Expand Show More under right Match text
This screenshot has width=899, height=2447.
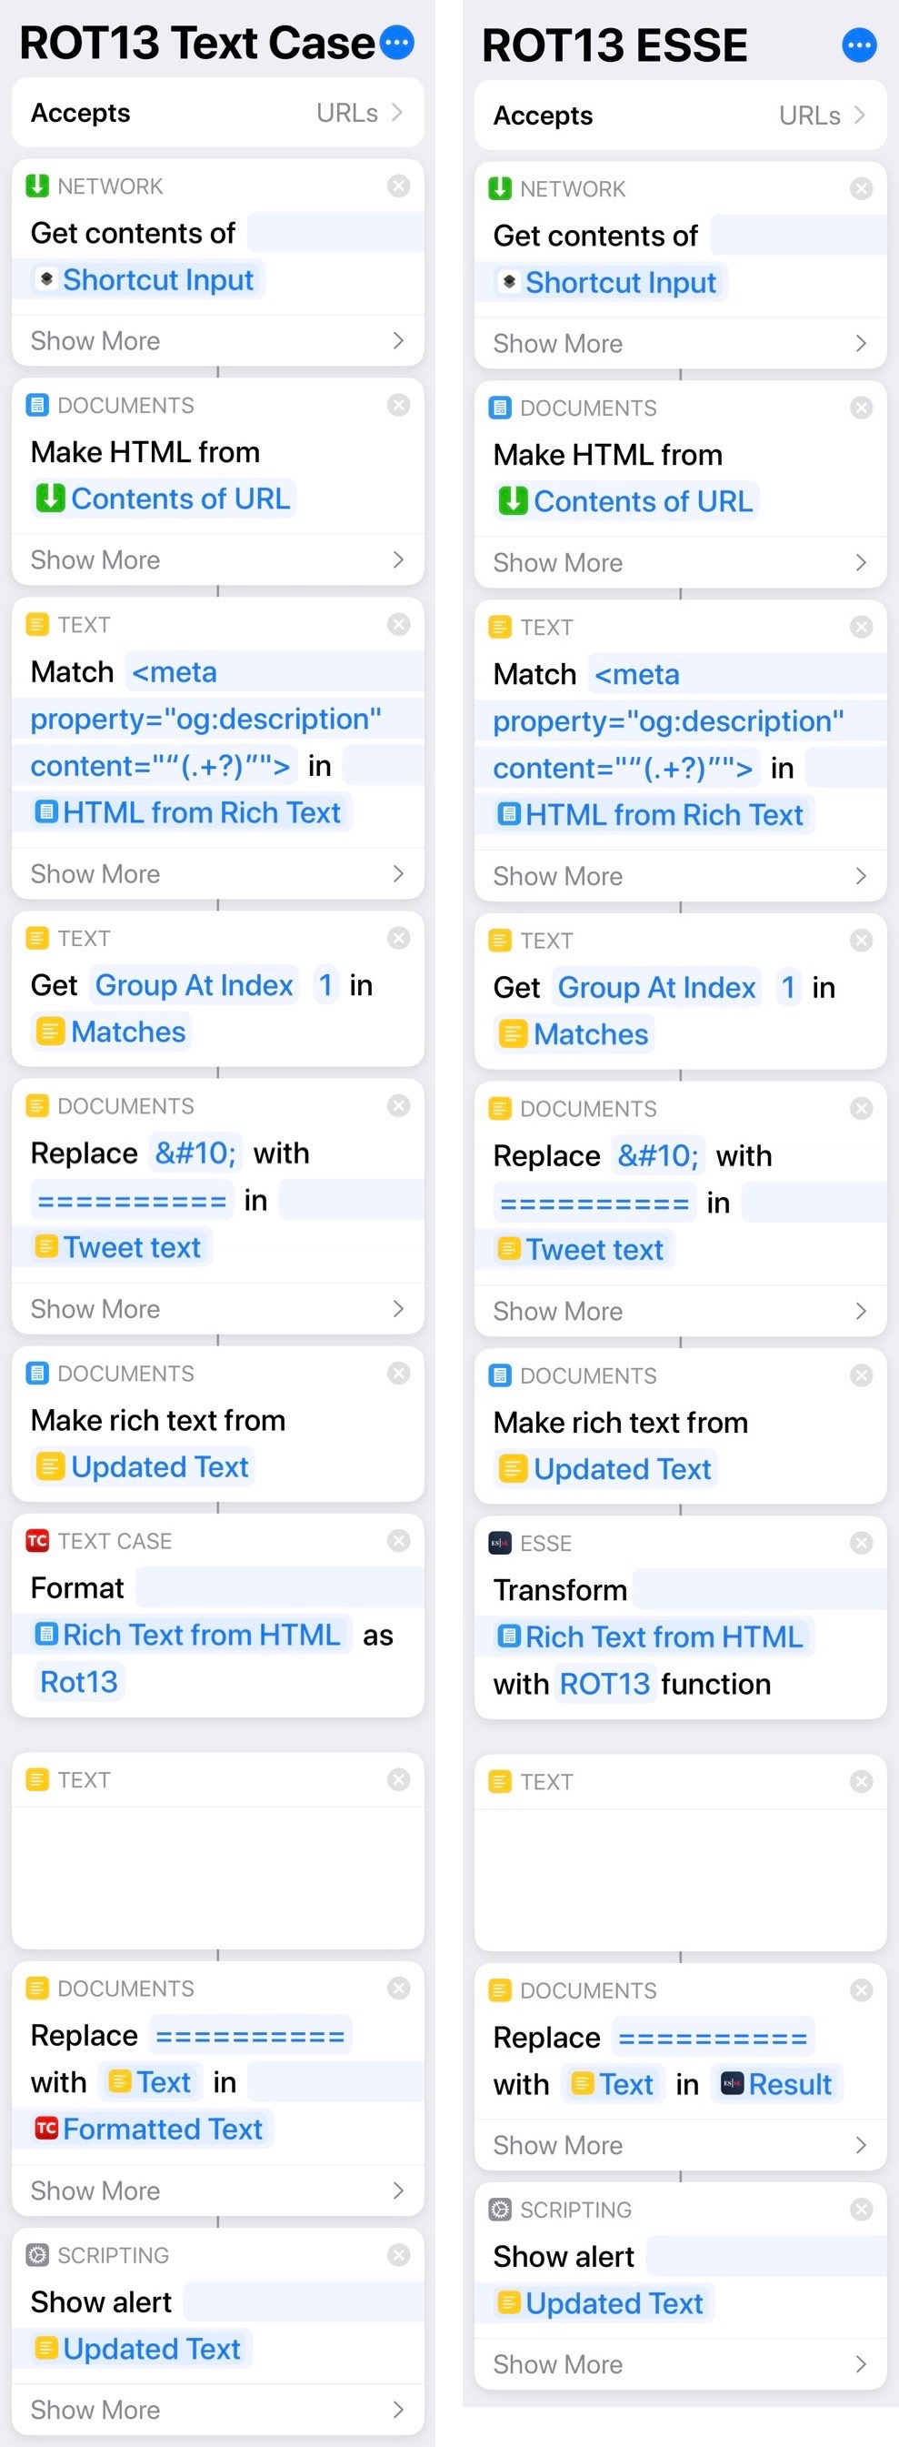coord(680,876)
